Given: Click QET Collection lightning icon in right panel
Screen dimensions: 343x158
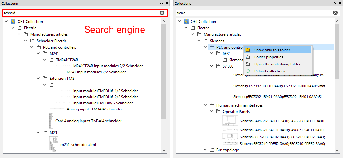Looking at the screenshot, I should pyautogui.click(x=186, y=21).
